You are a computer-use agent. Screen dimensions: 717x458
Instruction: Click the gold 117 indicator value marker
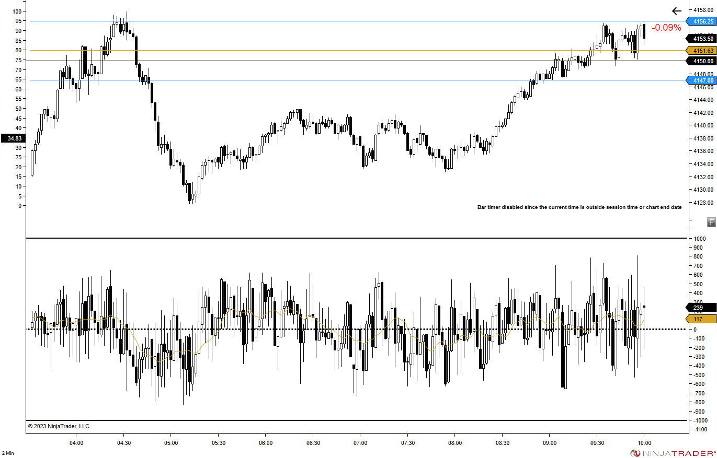click(701, 319)
